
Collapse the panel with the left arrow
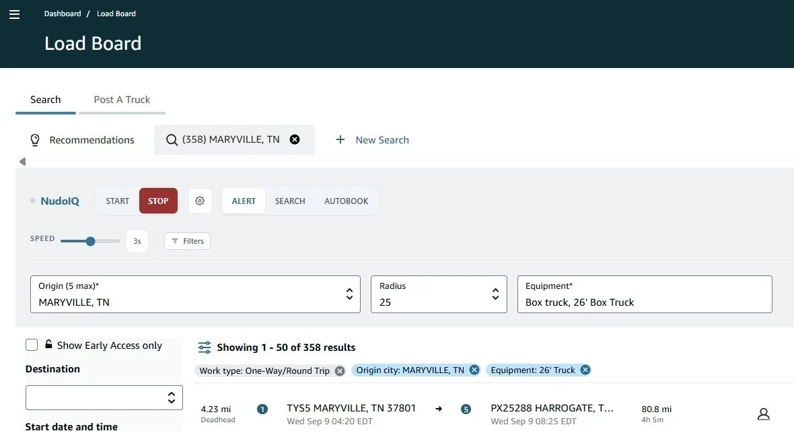pyautogui.click(x=22, y=161)
